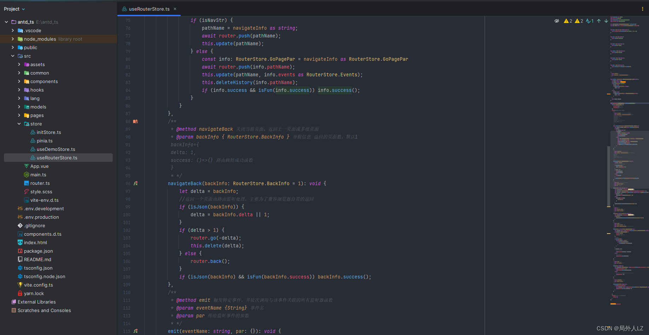
Task: Open README.md file
Action: click(x=37, y=259)
